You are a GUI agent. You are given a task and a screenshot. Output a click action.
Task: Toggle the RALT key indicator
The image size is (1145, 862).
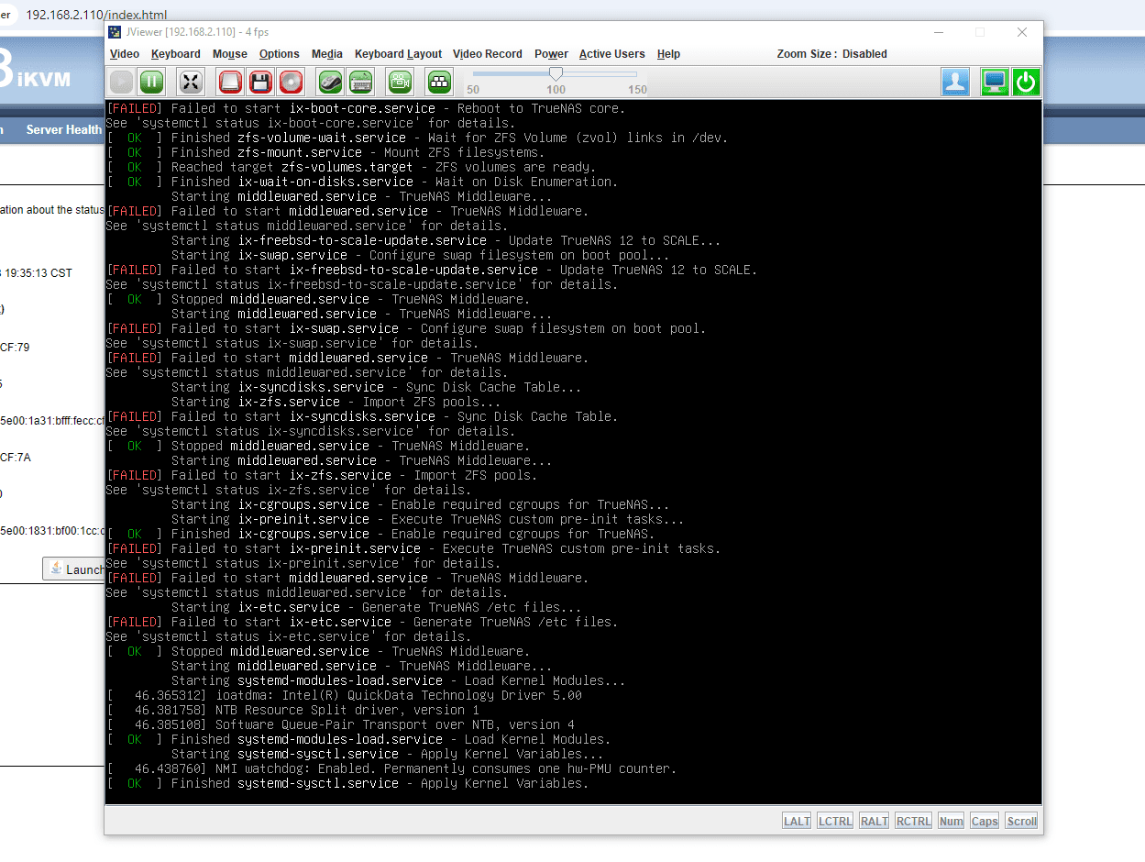pyautogui.click(x=874, y=821)
